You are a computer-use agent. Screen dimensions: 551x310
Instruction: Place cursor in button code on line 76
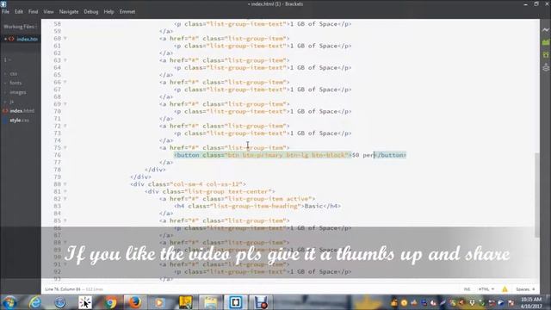coord(290,155)
